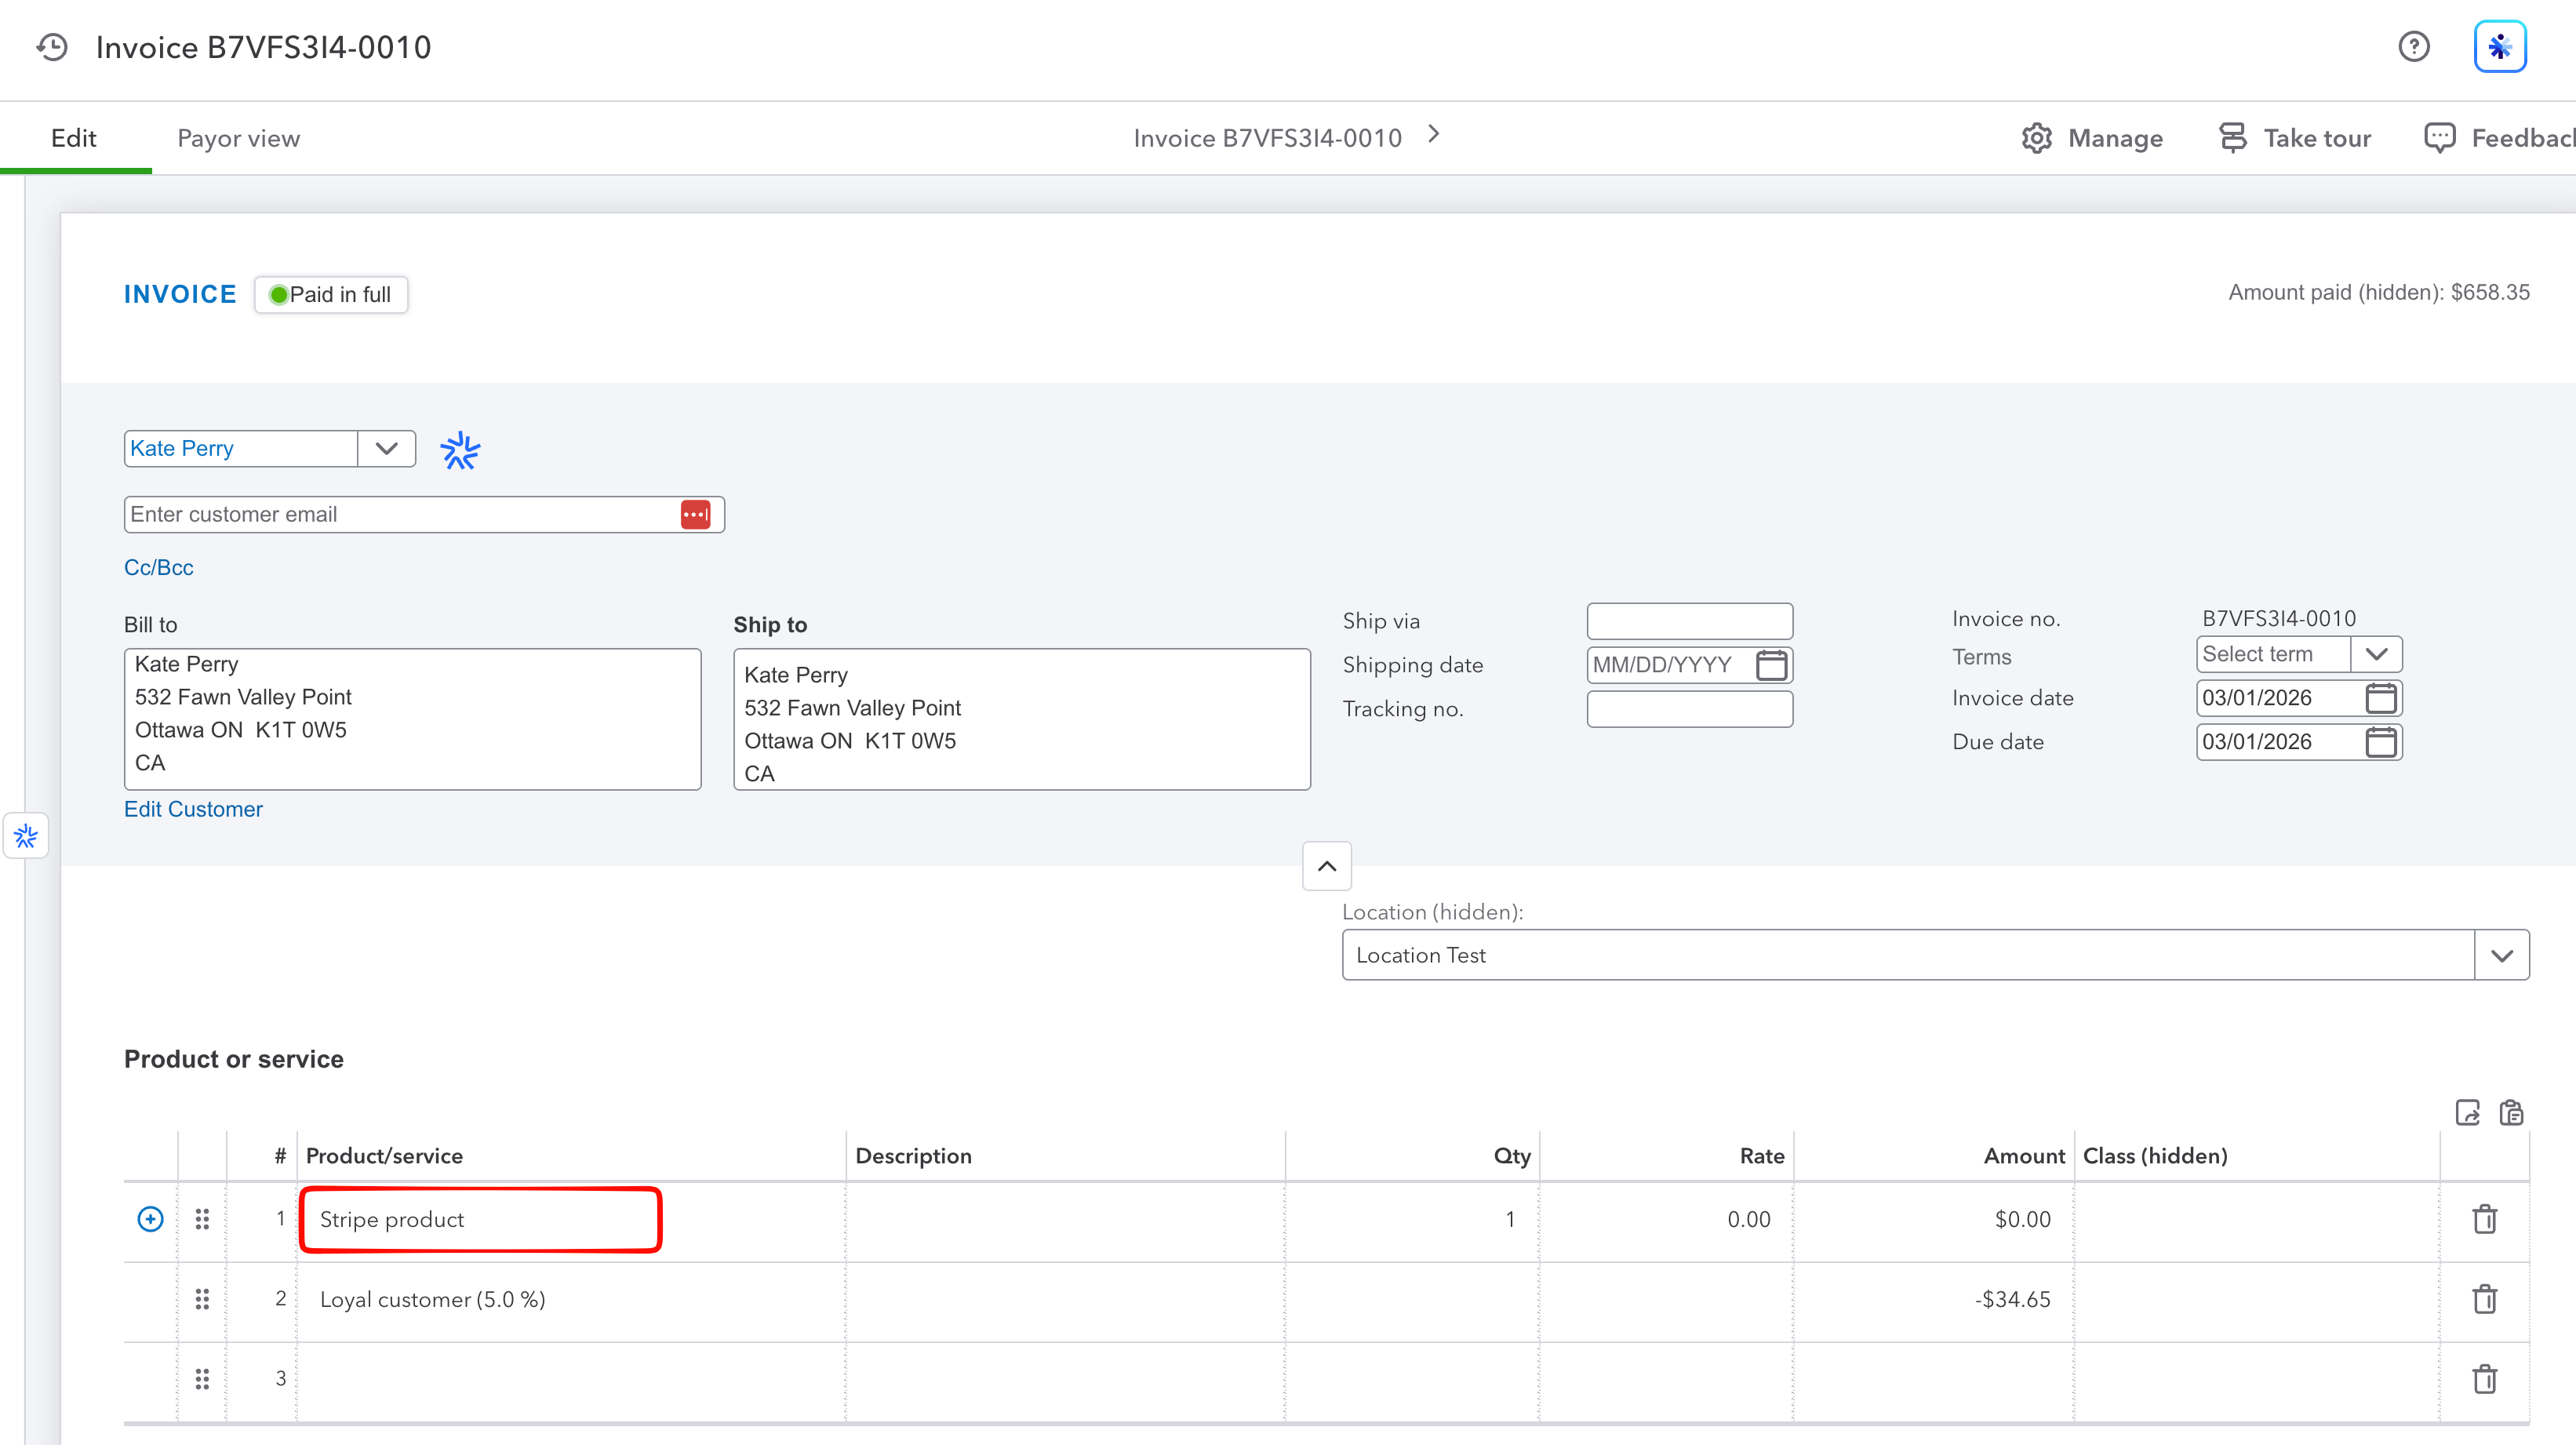Click the drag handle of row 2

coord(202,1299)
